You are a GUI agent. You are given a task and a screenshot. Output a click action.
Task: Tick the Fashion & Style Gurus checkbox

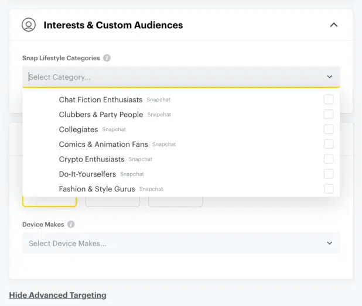(328, 188)
